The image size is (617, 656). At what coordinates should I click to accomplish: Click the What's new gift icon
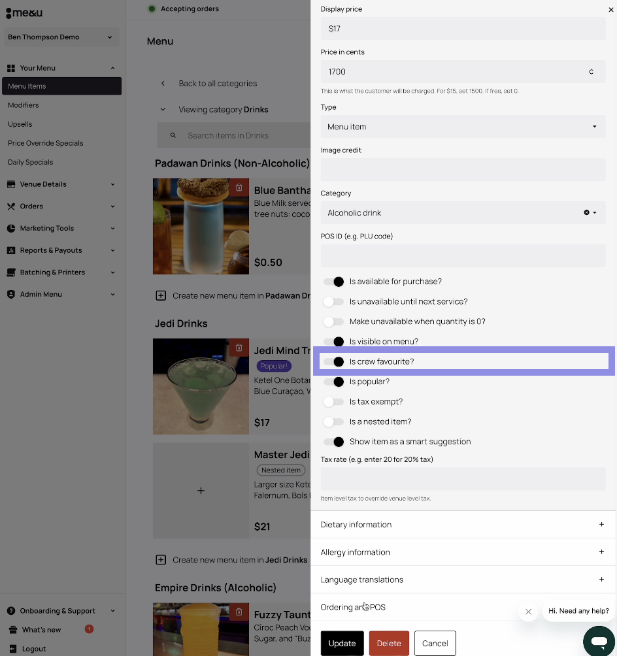(13, 630)
